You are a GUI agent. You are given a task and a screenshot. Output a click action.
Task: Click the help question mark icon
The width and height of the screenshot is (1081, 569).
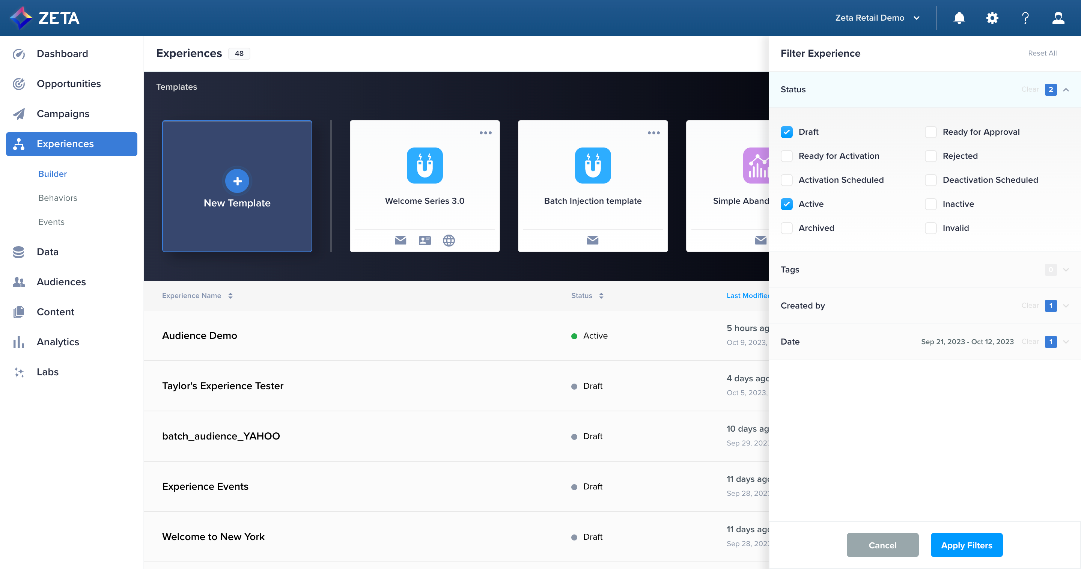(x=1025, y=18)
